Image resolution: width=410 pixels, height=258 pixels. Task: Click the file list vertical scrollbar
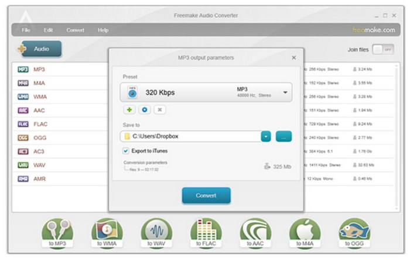tap(397, 137)
